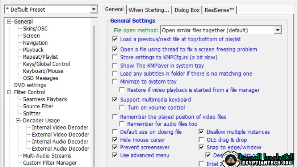Check Minimize to system tray
The height and width of the screenshot is (167, 298).
click(115, 82)
